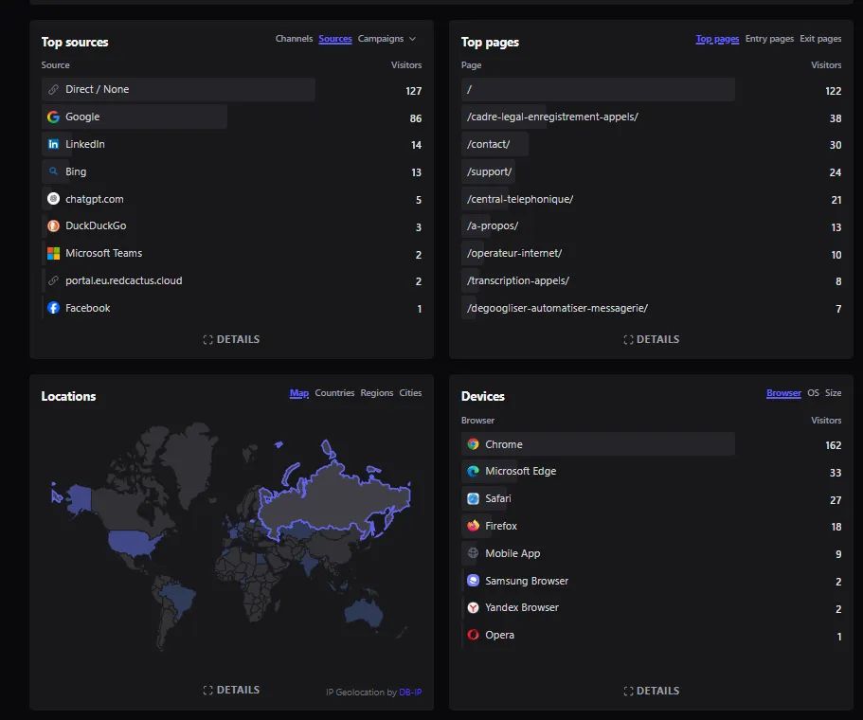
Task: Open the /contact/ page row
Action: tap(651, 144)
